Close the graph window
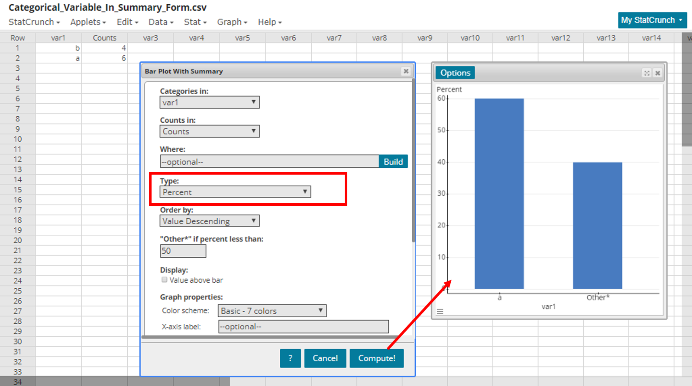 658,73
